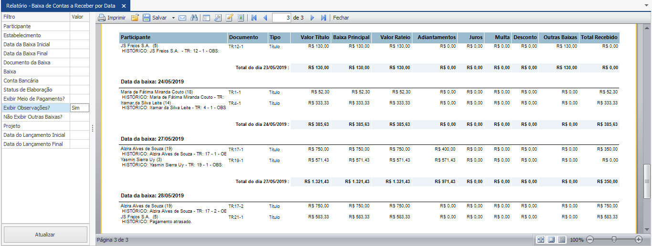
Task: Click the edit pencil note icon
Action: [229, 18]
